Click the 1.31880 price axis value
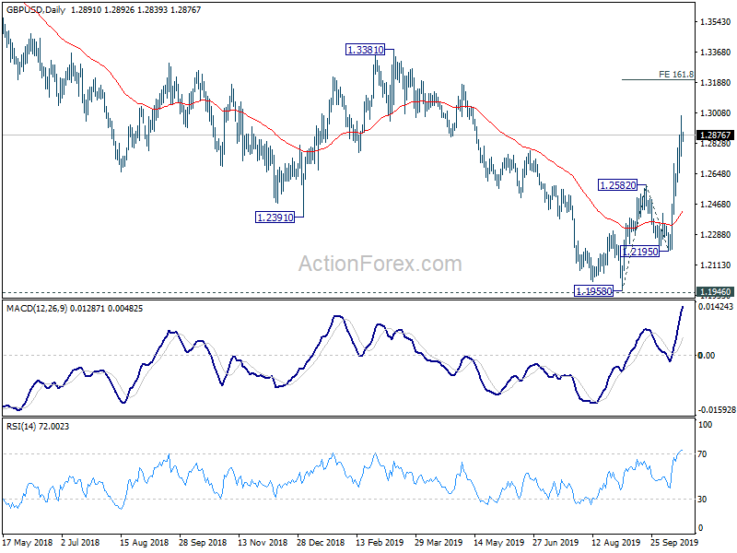Screen dimensions: 737x553 (x=716, y=82)
